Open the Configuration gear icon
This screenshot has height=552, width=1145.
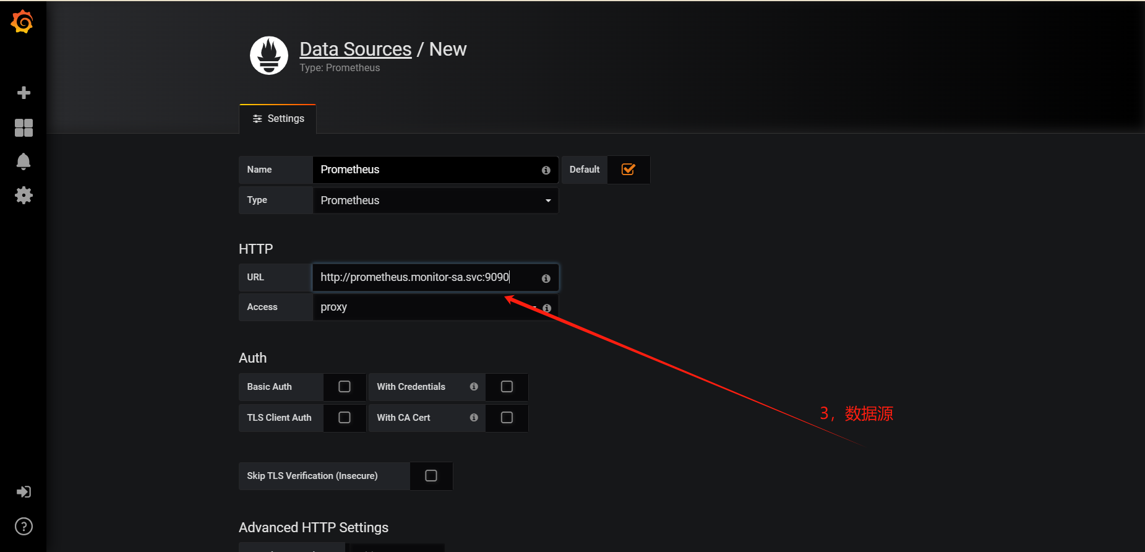[24, 196]
